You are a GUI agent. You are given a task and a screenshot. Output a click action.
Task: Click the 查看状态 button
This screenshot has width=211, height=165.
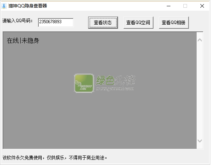103,22
